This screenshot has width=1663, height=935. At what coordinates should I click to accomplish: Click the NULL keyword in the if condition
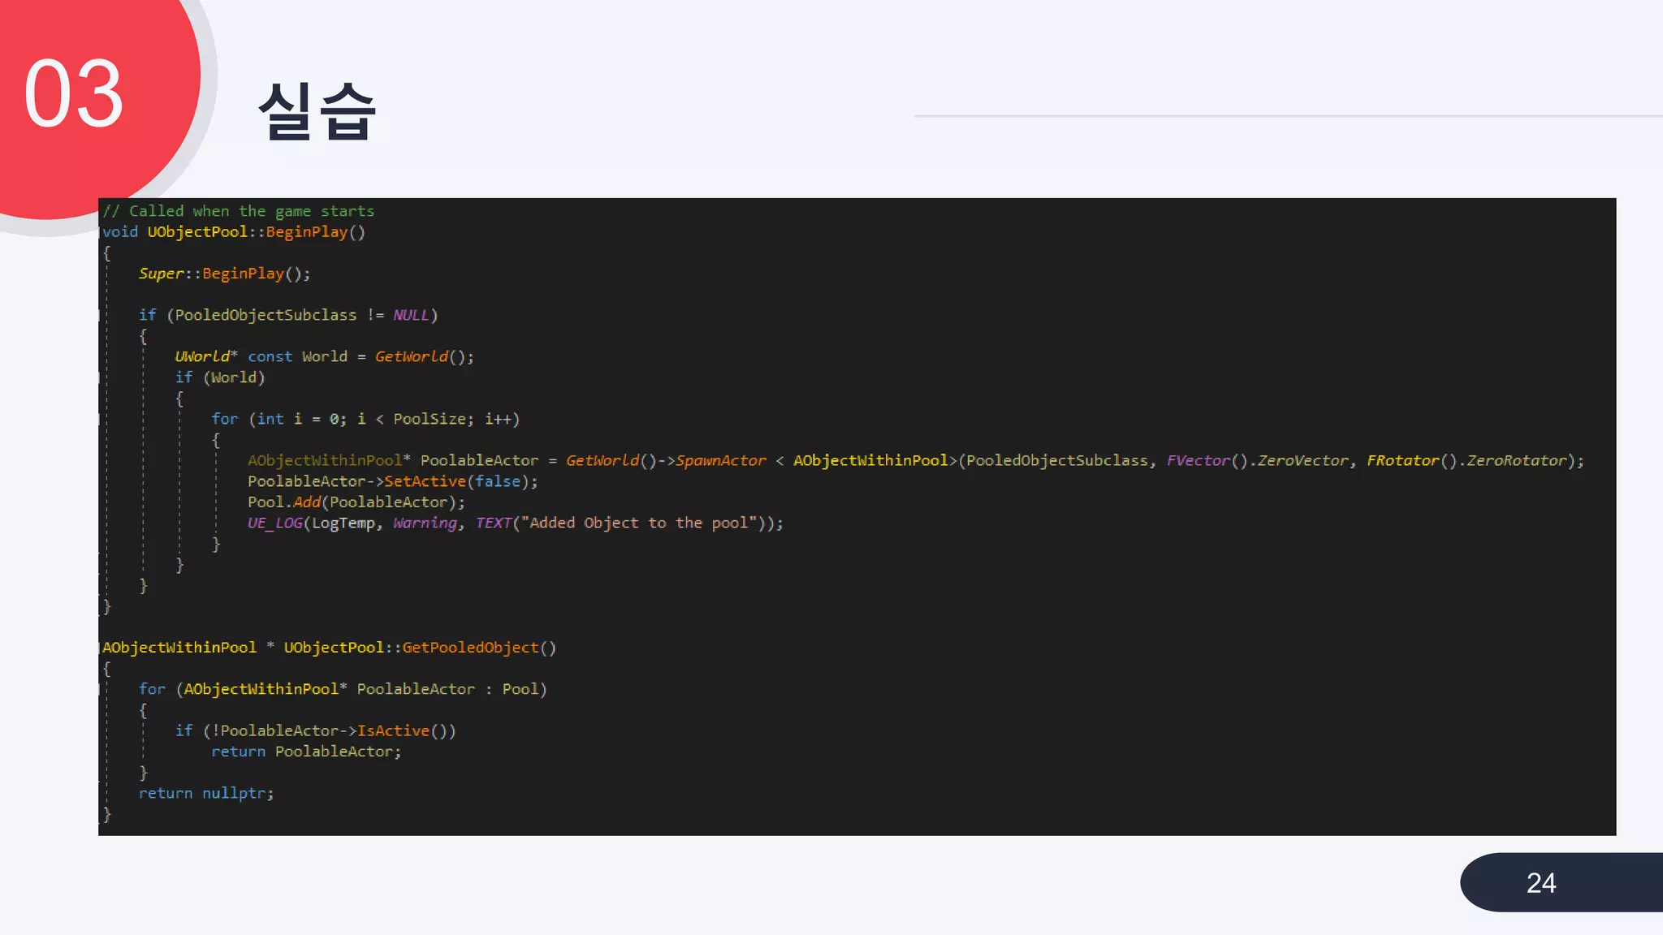(411, 315)
